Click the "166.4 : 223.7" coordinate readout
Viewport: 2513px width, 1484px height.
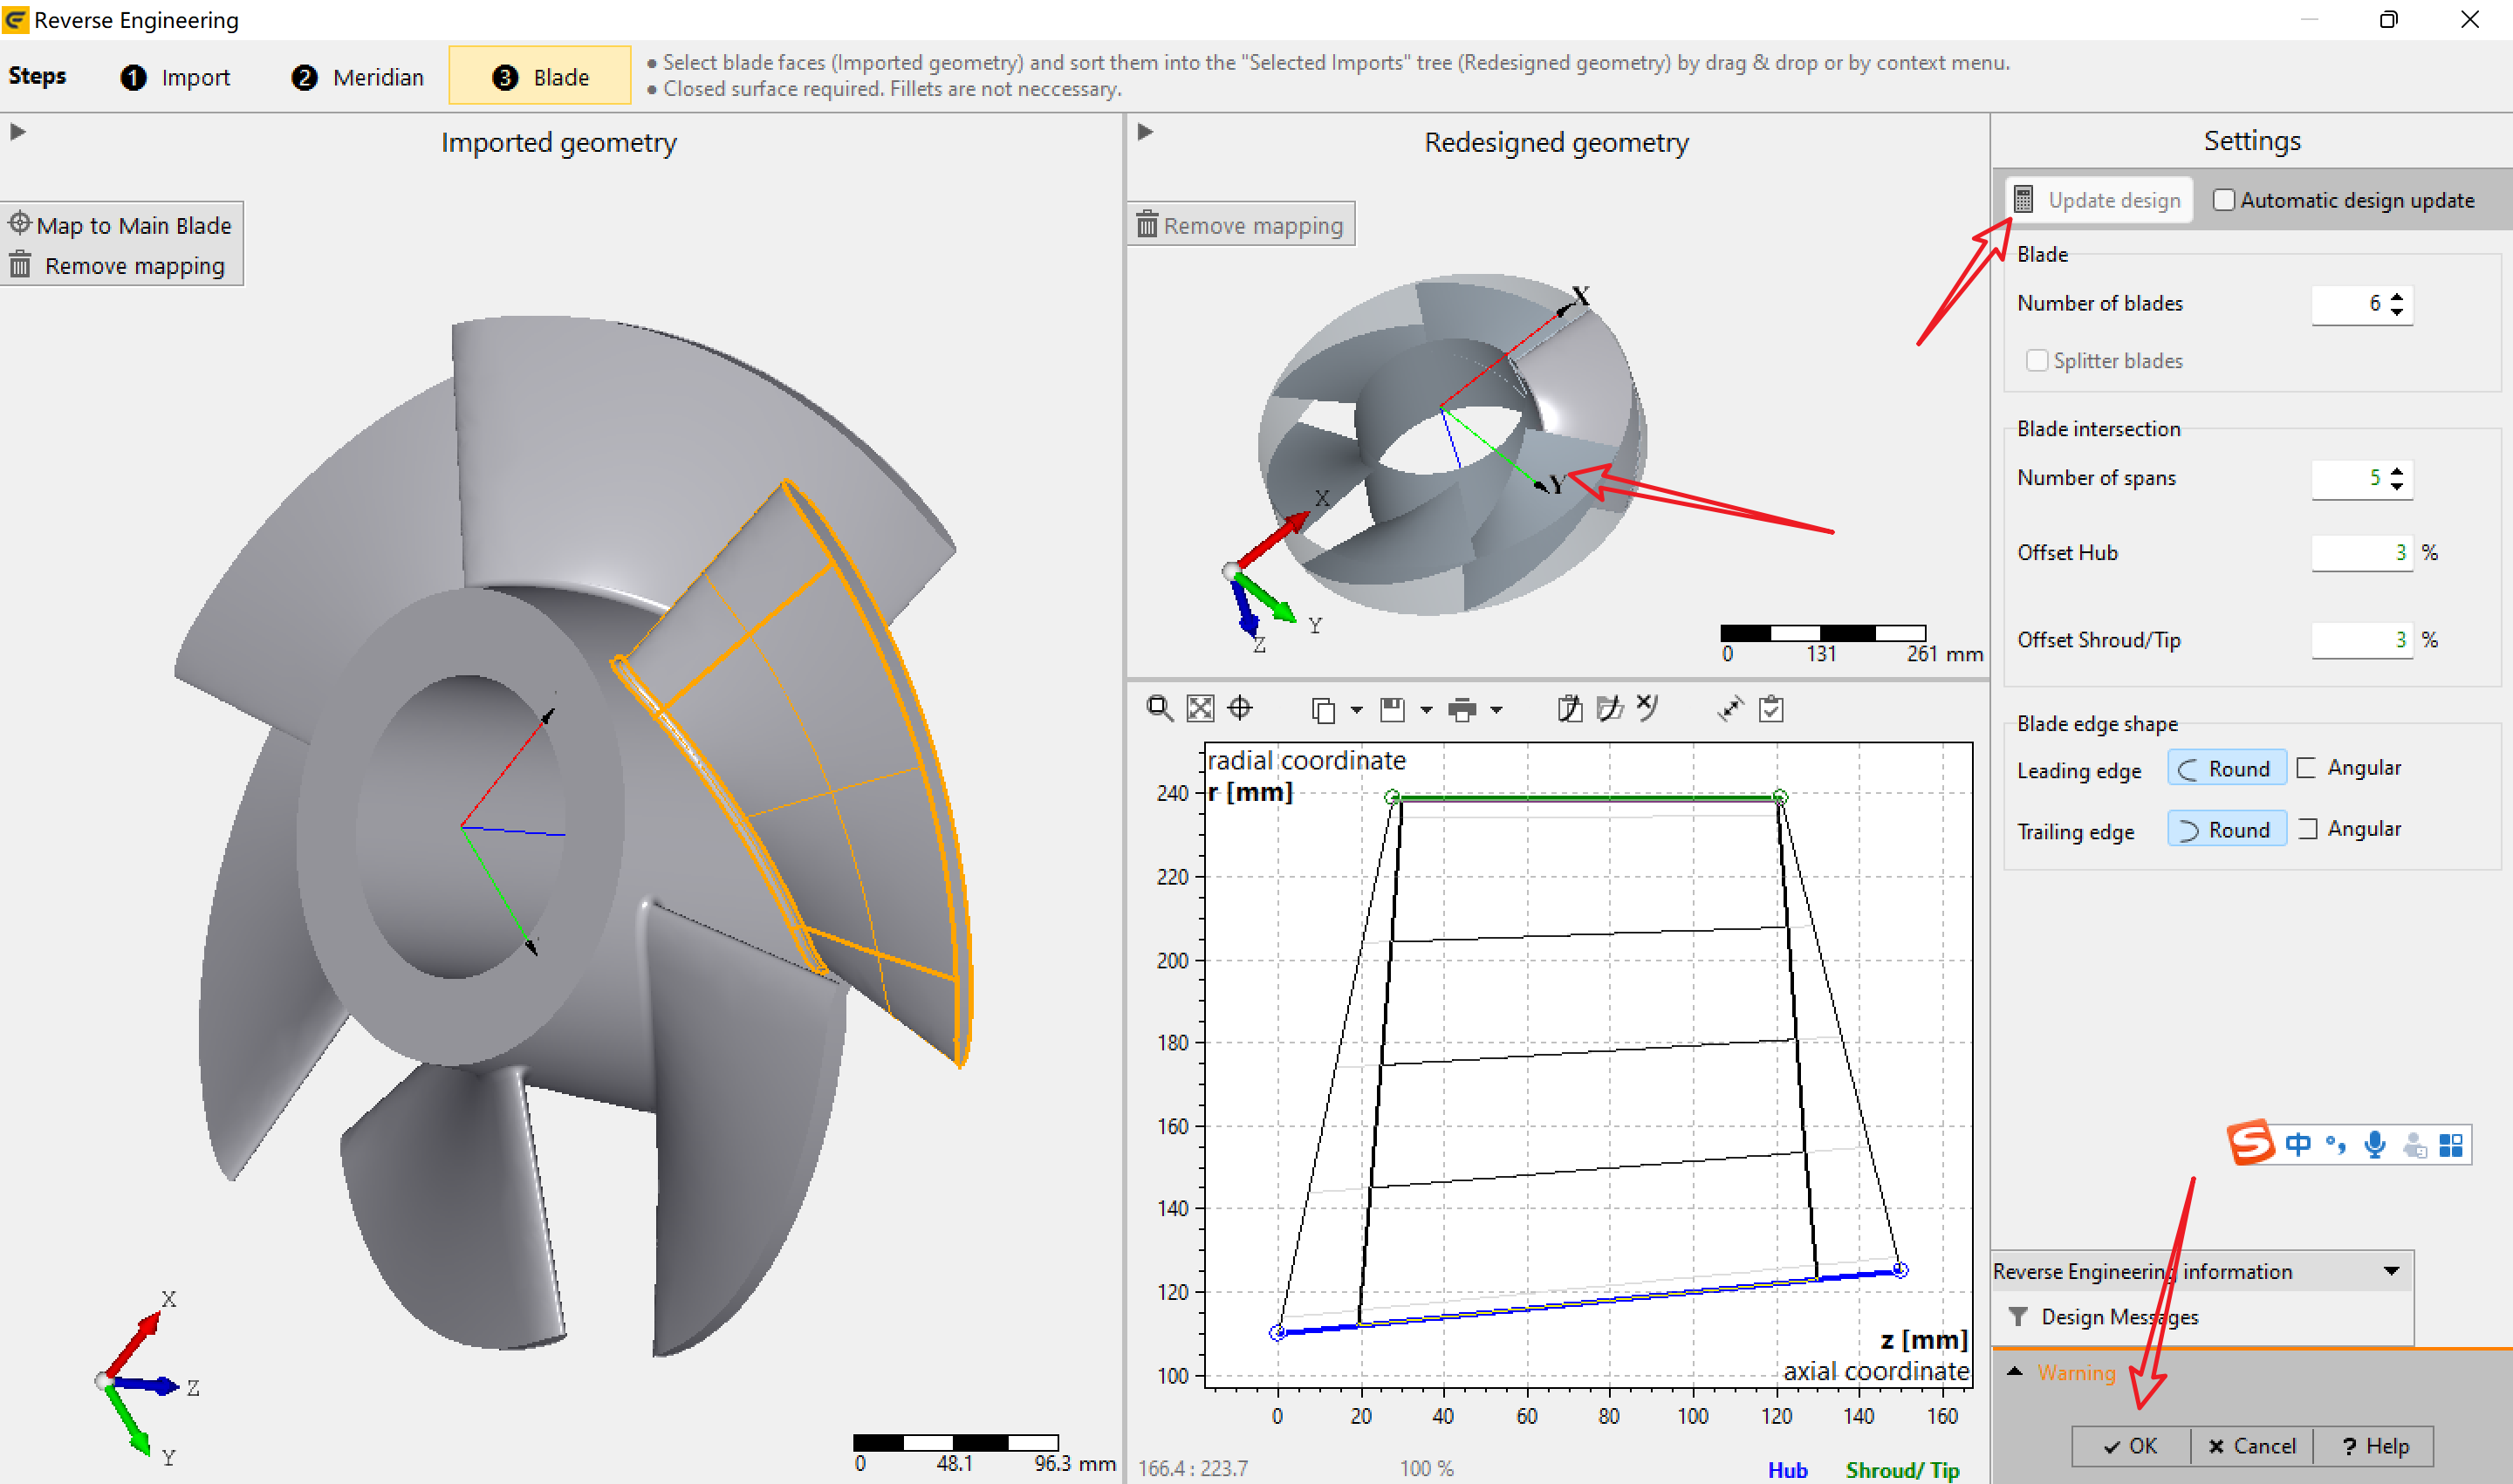click(1192, 1468)
